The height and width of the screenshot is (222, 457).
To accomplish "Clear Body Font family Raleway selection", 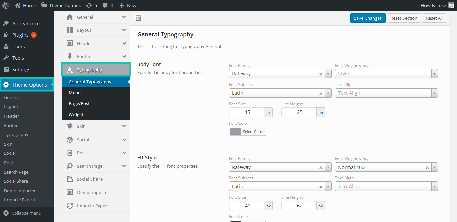I will click(321, 74).
